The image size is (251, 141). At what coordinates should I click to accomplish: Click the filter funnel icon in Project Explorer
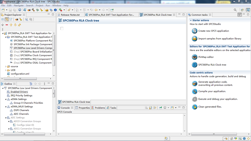click(11, 19)
